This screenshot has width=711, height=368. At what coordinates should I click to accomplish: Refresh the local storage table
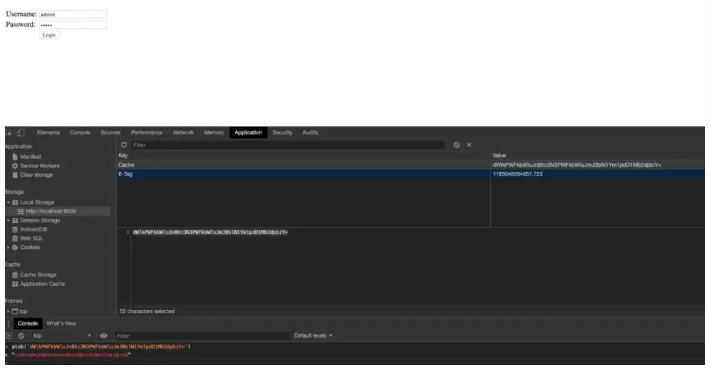point(124,146)
